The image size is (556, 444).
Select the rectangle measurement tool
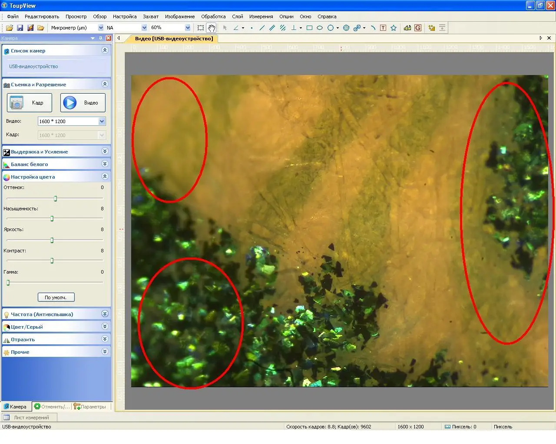coord(309,28)
